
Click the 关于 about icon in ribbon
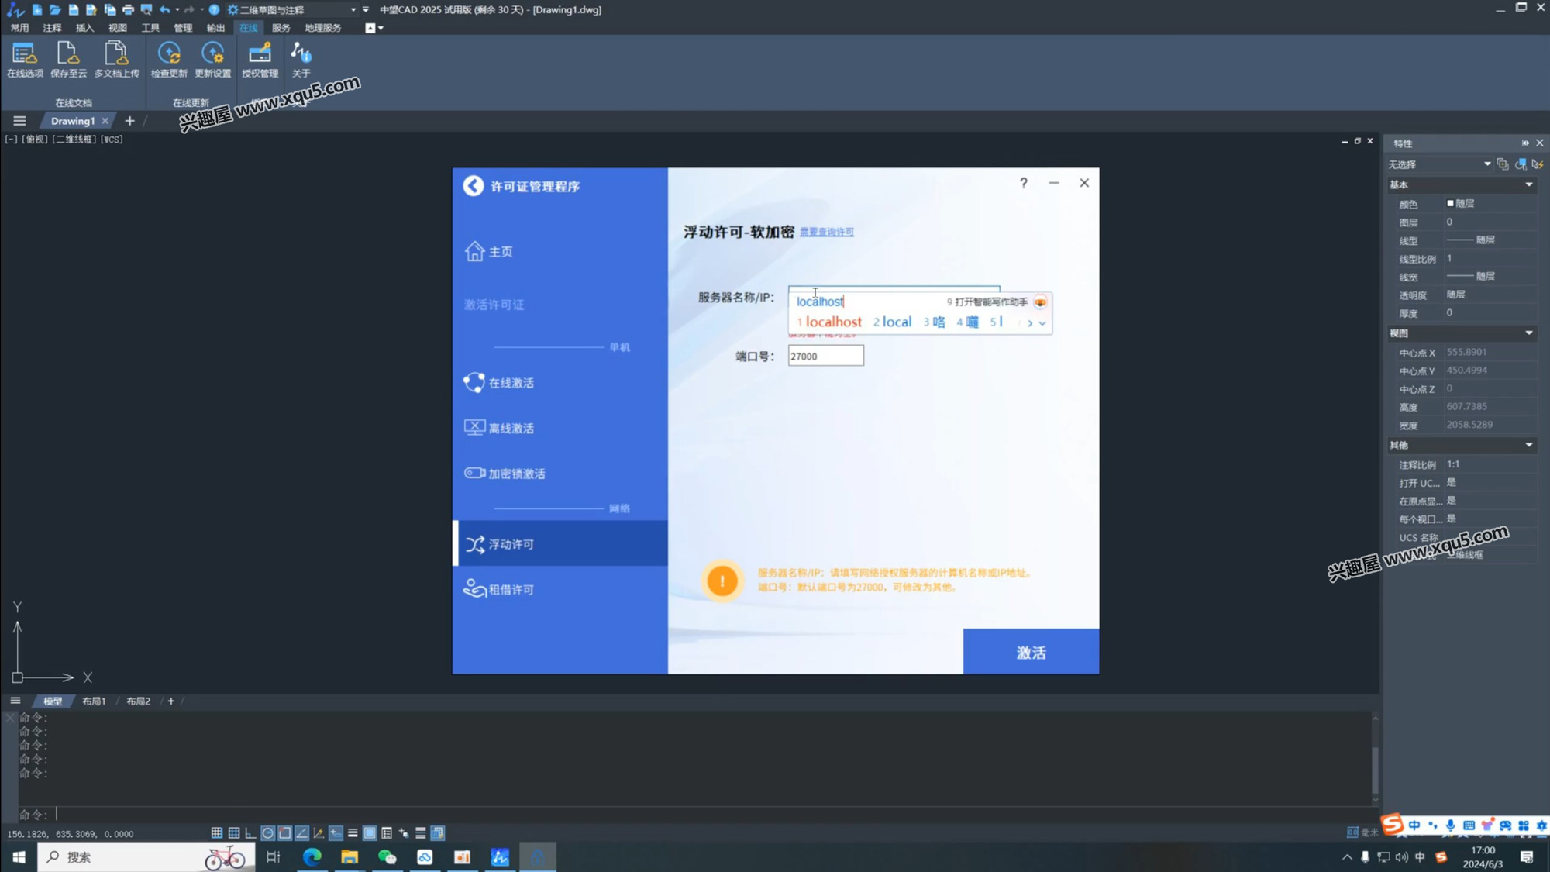click(x=301, y=60)
